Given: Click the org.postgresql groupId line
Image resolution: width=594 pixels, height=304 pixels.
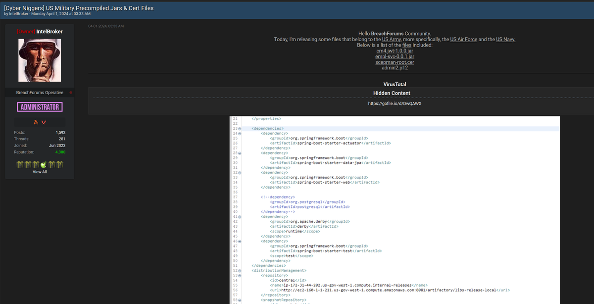Looking at the screenshot, I should [x=307, y=202].
